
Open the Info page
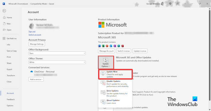tap(8, 45)
